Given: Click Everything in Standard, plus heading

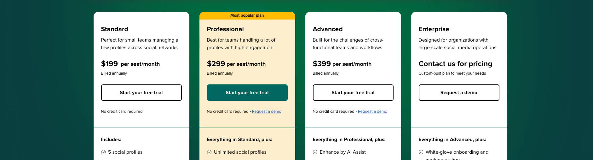Looking at the screenshot, I should pyautogui.click(x=239, y=140).
